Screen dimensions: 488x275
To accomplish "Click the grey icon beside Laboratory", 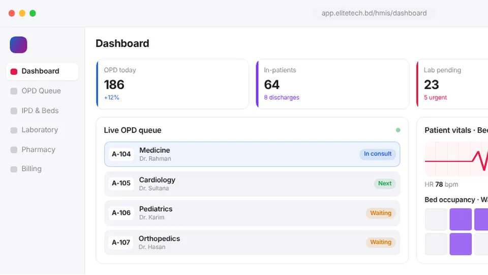I will tap(14, 130).
